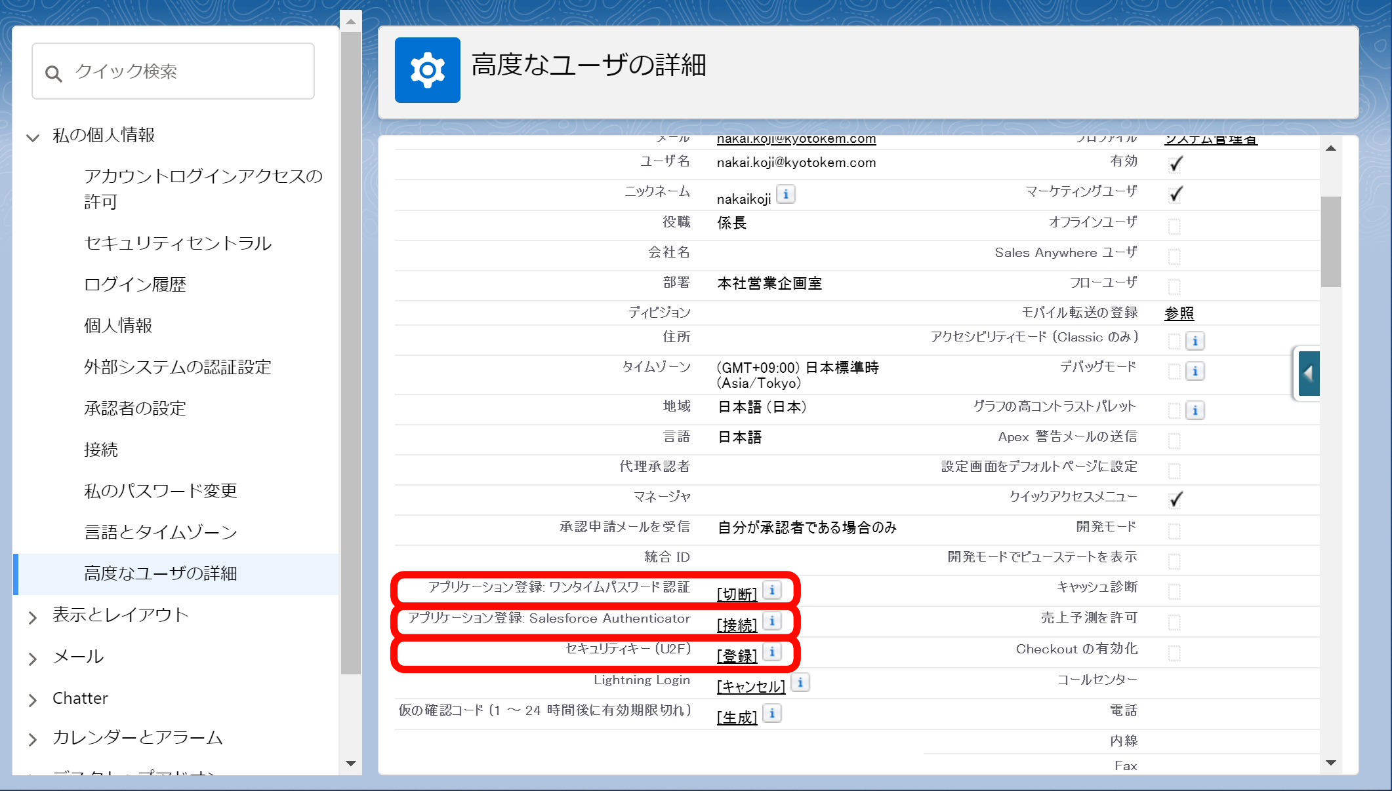Click the blue gear setup icon
The width and height of the screenshot is (1392, 791).
[427, 69]
